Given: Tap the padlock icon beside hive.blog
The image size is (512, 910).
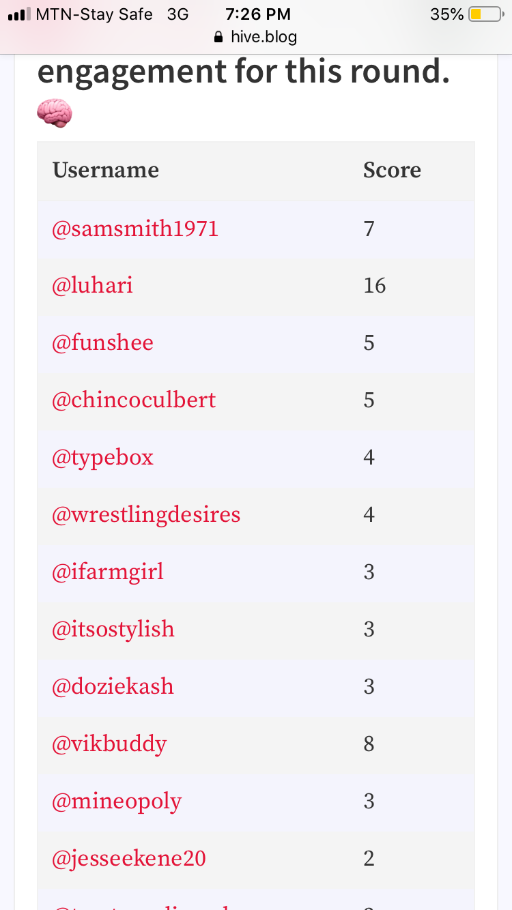Looking at the screenshot, I should [218, 37].
